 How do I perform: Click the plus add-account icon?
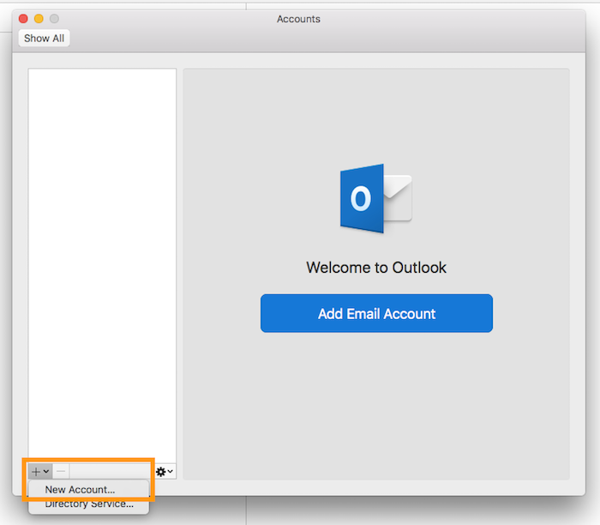point(35,472)
